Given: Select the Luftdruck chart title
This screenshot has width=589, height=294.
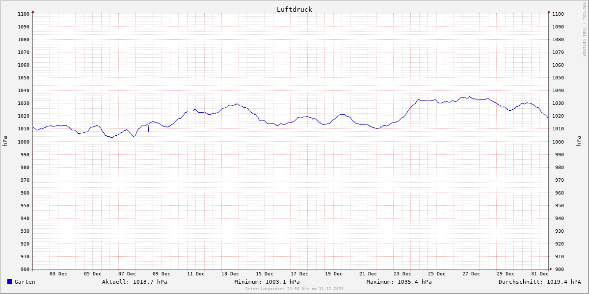Looking at the screenshot, I should coord(294,9).
